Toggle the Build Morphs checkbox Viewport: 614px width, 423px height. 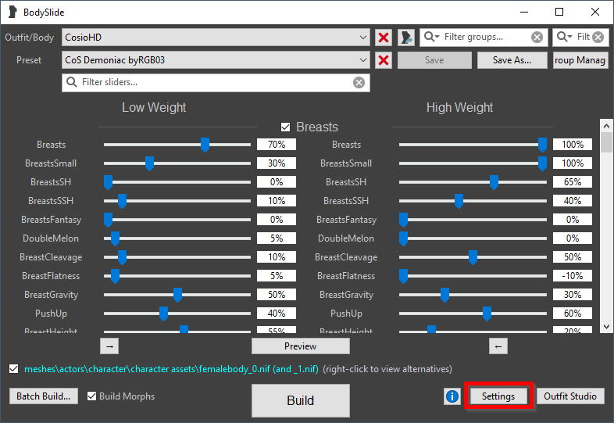click(91, 396)
